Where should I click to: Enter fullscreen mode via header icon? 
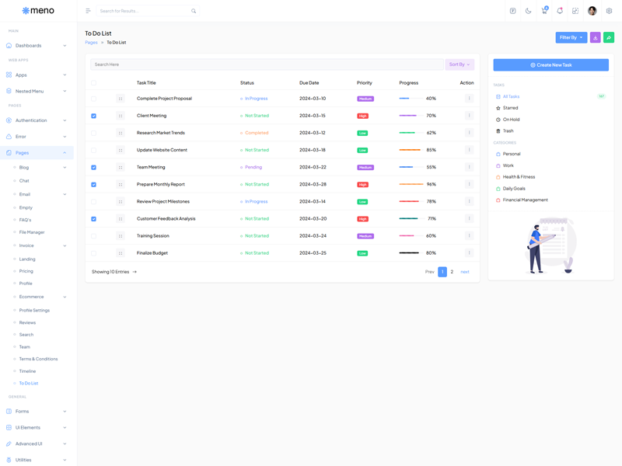pos(575,11)
